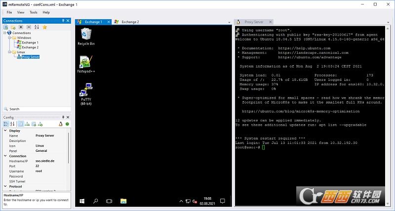Image resolution: width=395 pixels, height=211 pixels.
Task: Switch Config grid to alphabetical sorting
Action: coord(12,124)
